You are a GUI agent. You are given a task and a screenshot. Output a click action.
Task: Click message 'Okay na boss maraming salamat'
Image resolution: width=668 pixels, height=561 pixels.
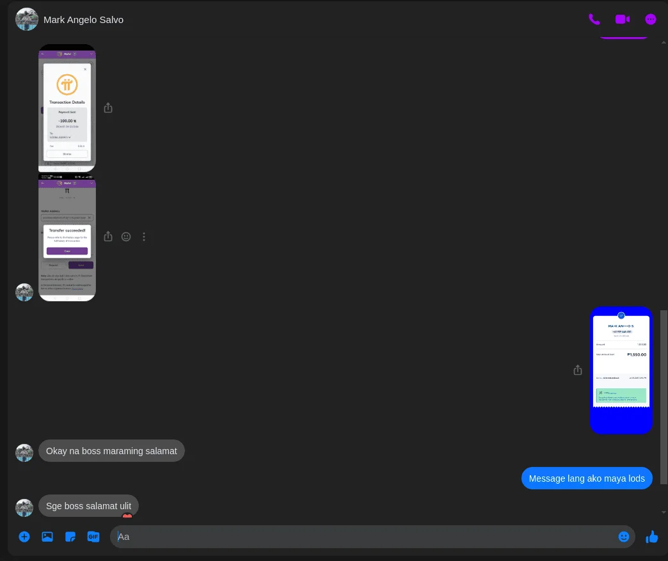[111, 451]
